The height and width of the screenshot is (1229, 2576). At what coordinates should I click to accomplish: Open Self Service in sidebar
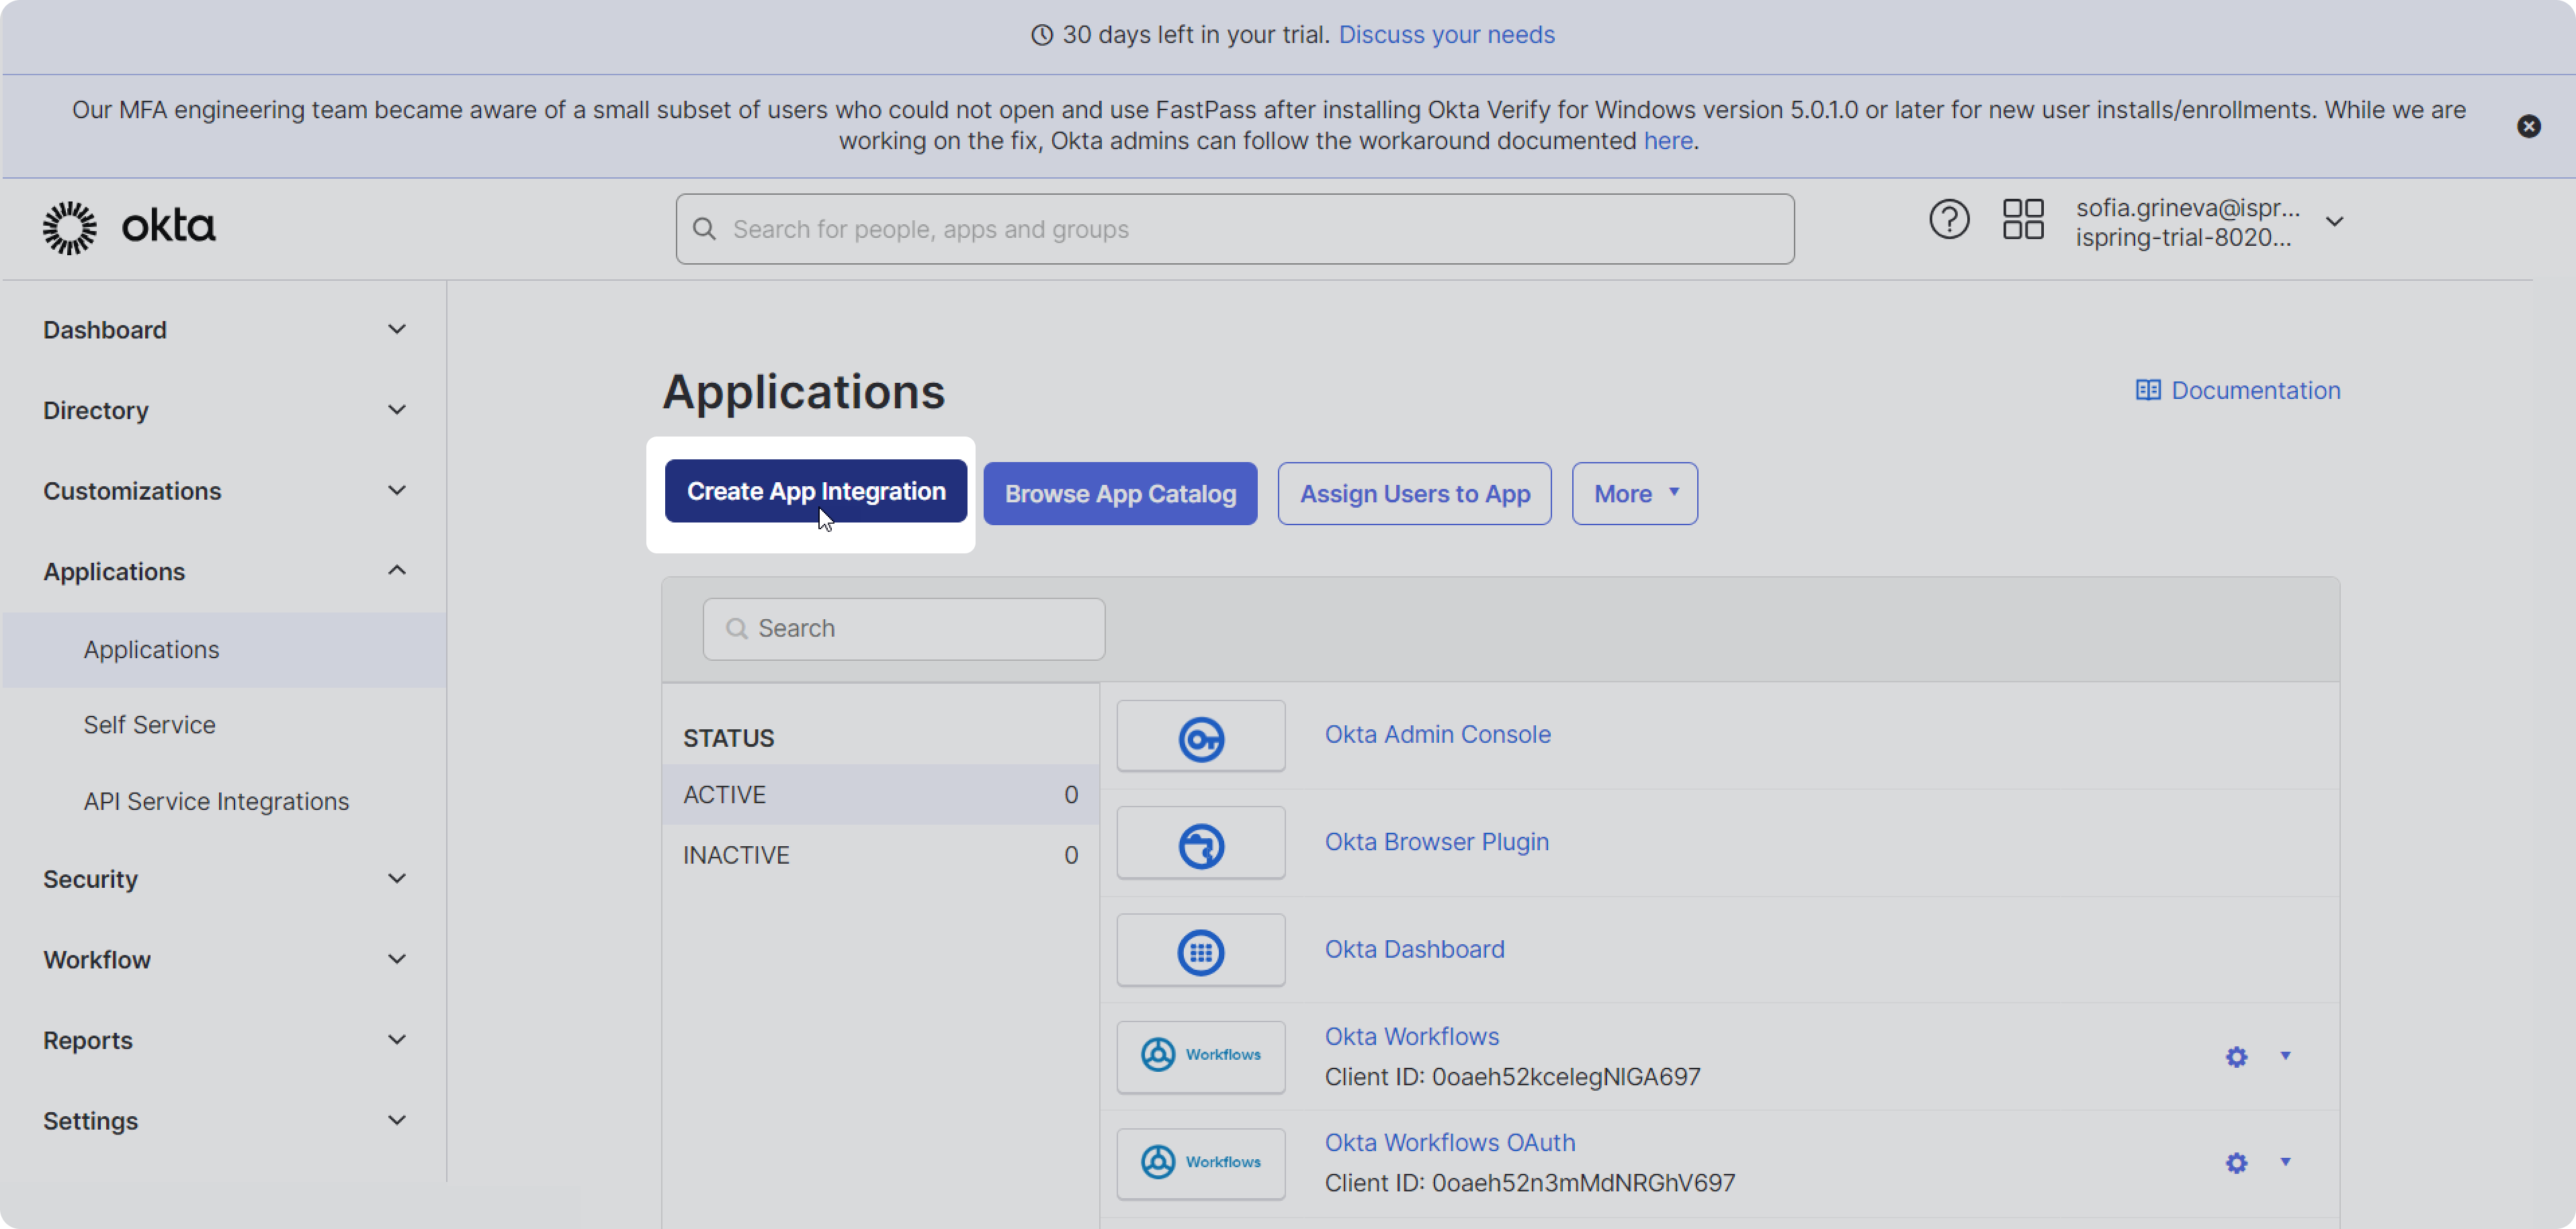(x=149, y=725)
